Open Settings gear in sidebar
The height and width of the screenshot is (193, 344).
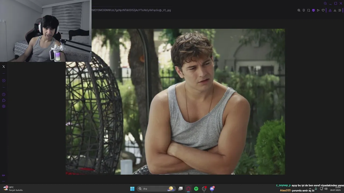pos(3,106)
